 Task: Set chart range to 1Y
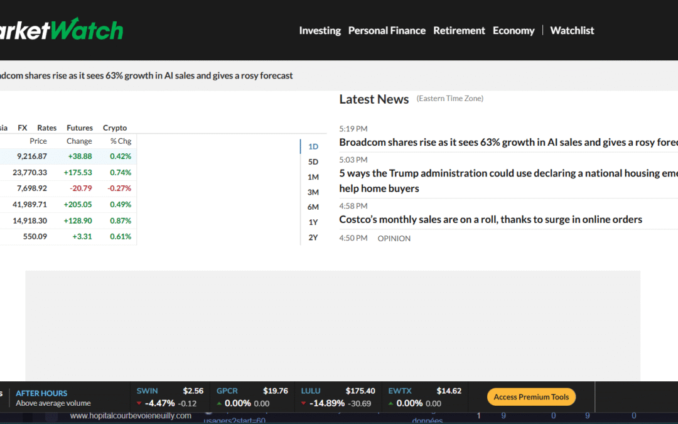point(313,222)
